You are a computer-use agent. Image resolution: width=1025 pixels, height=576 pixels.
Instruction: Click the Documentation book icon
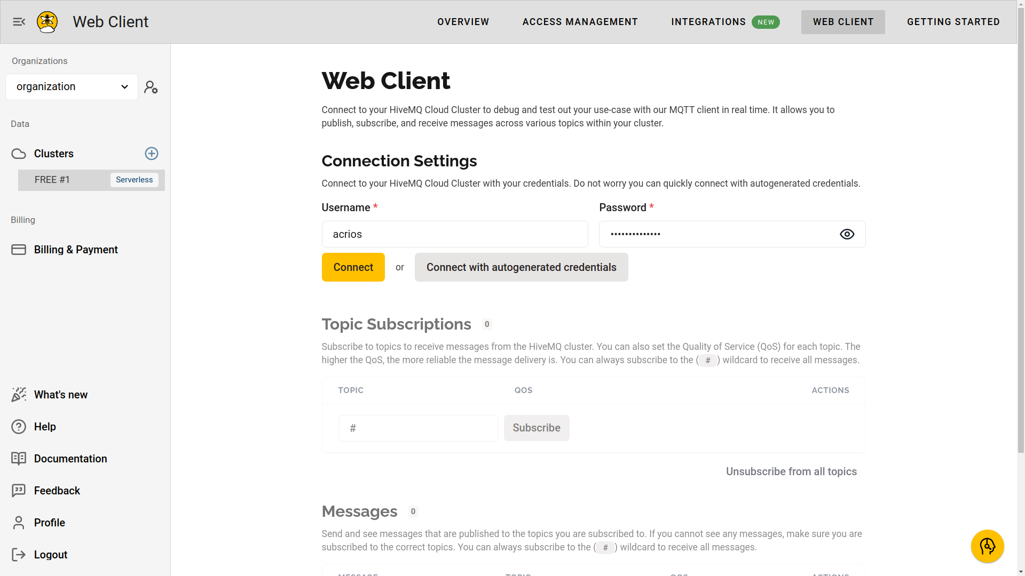tap(19, 459)
